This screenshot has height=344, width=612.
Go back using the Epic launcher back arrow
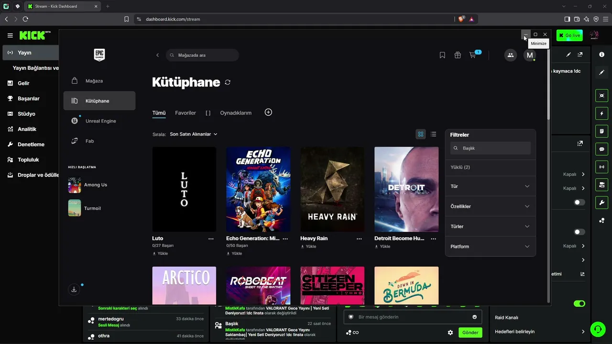pos(157,55)
